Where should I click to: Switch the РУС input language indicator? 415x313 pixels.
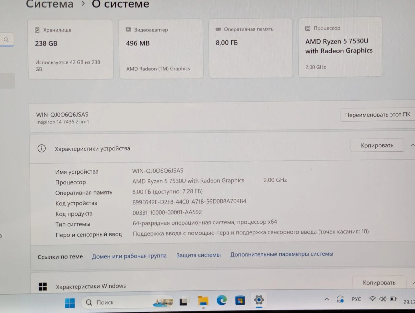(356, 299)
